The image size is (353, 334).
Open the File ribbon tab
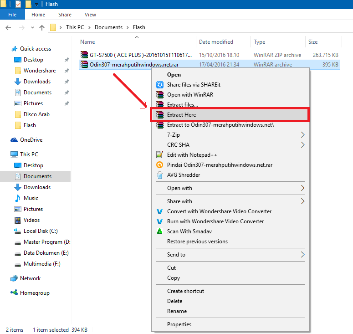click(12, 15)
